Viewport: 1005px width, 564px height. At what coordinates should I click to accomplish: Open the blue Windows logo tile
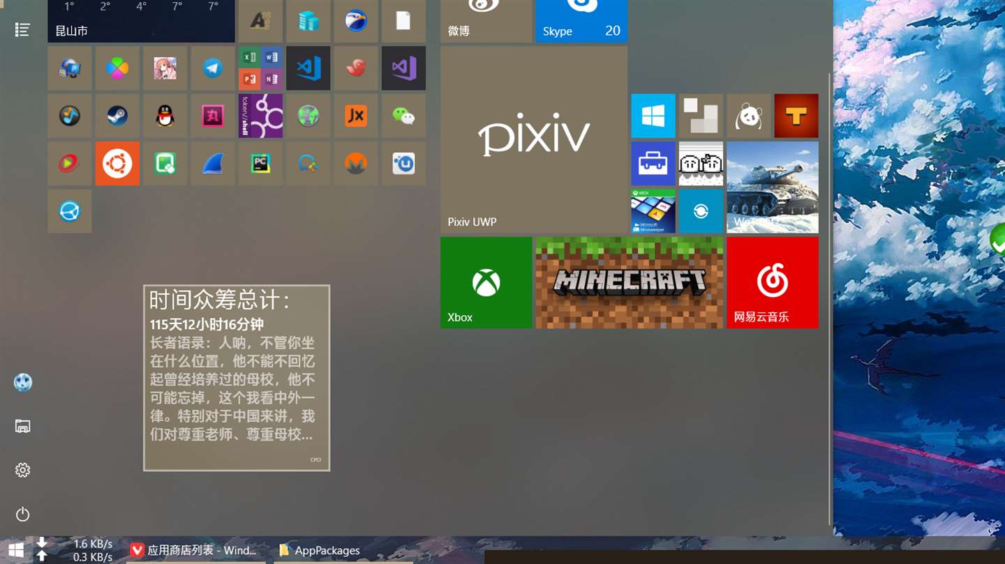[x=653, y=116]
